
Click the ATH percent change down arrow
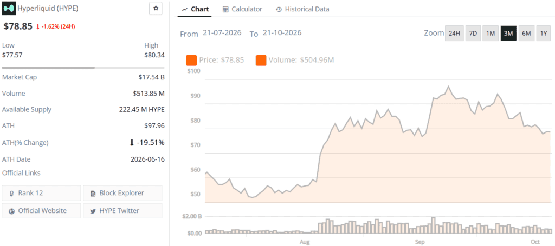click(x=132, y=143)
